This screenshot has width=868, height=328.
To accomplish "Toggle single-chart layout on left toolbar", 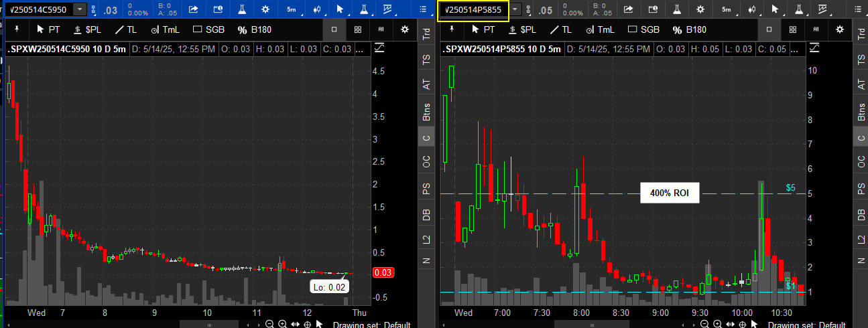I will click(334, 29).
